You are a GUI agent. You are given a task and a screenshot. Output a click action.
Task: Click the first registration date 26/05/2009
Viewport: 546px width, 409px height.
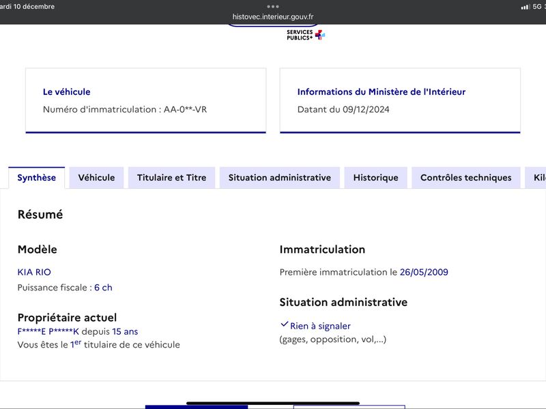[424, 272]
